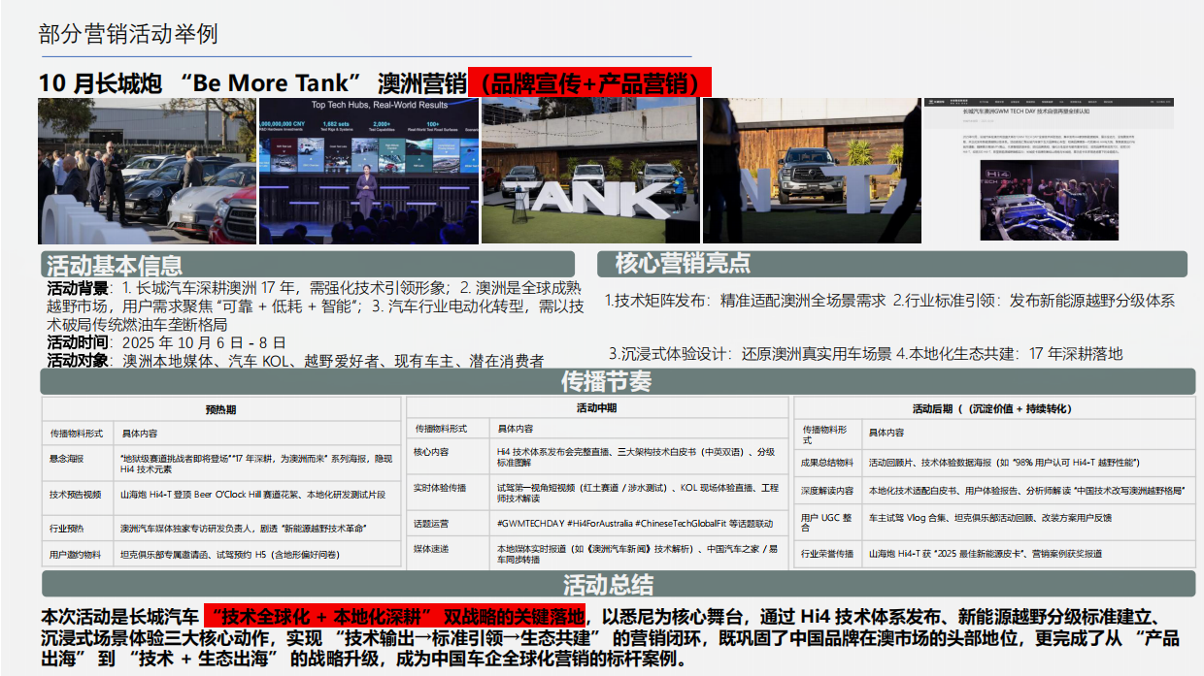The width and height of the screenshot is (1204, 676).
Task: Open the photo of cars parked outdoors
Action: tap(147, 171)
